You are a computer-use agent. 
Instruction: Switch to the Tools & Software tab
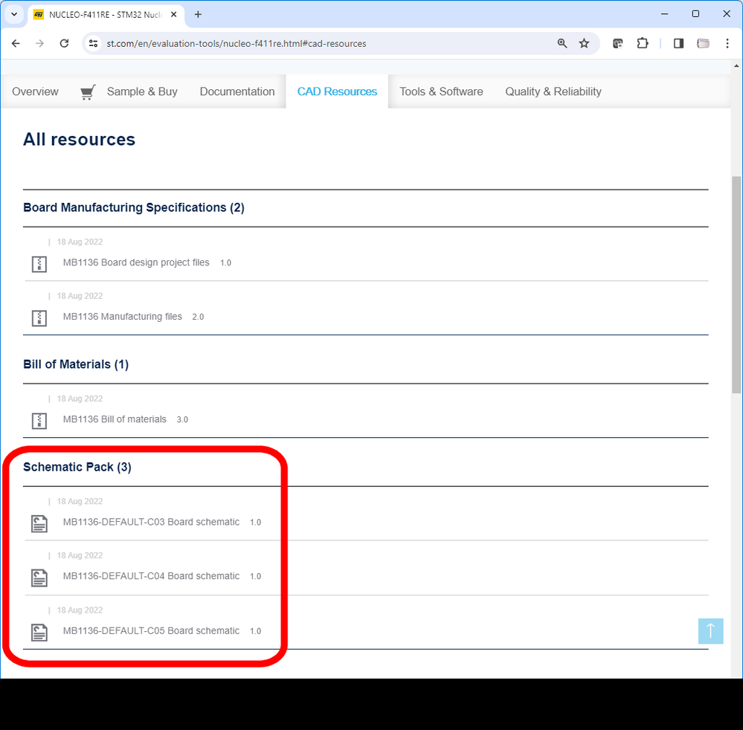(441, 91)
